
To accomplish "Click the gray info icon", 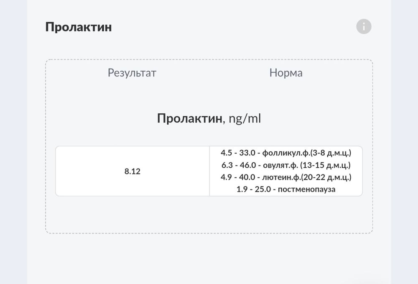I will tap(364, 27).
